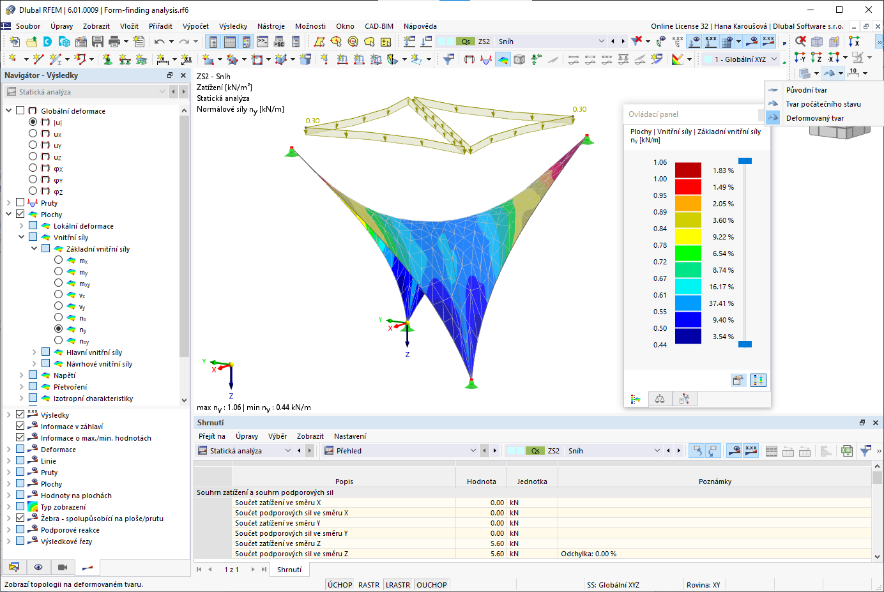Click the dark red 1.06 color swatch
This screenshot has height=592, width=884.
coord(688,170)
